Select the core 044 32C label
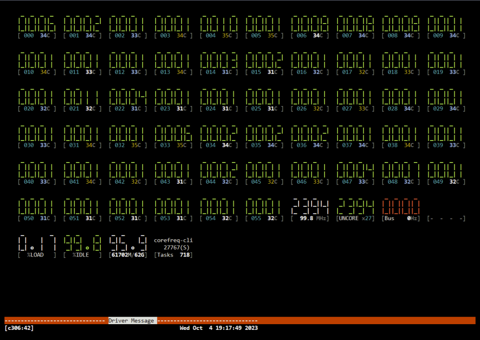The height and width of the screenshot is (340, 480). point(219,182)
